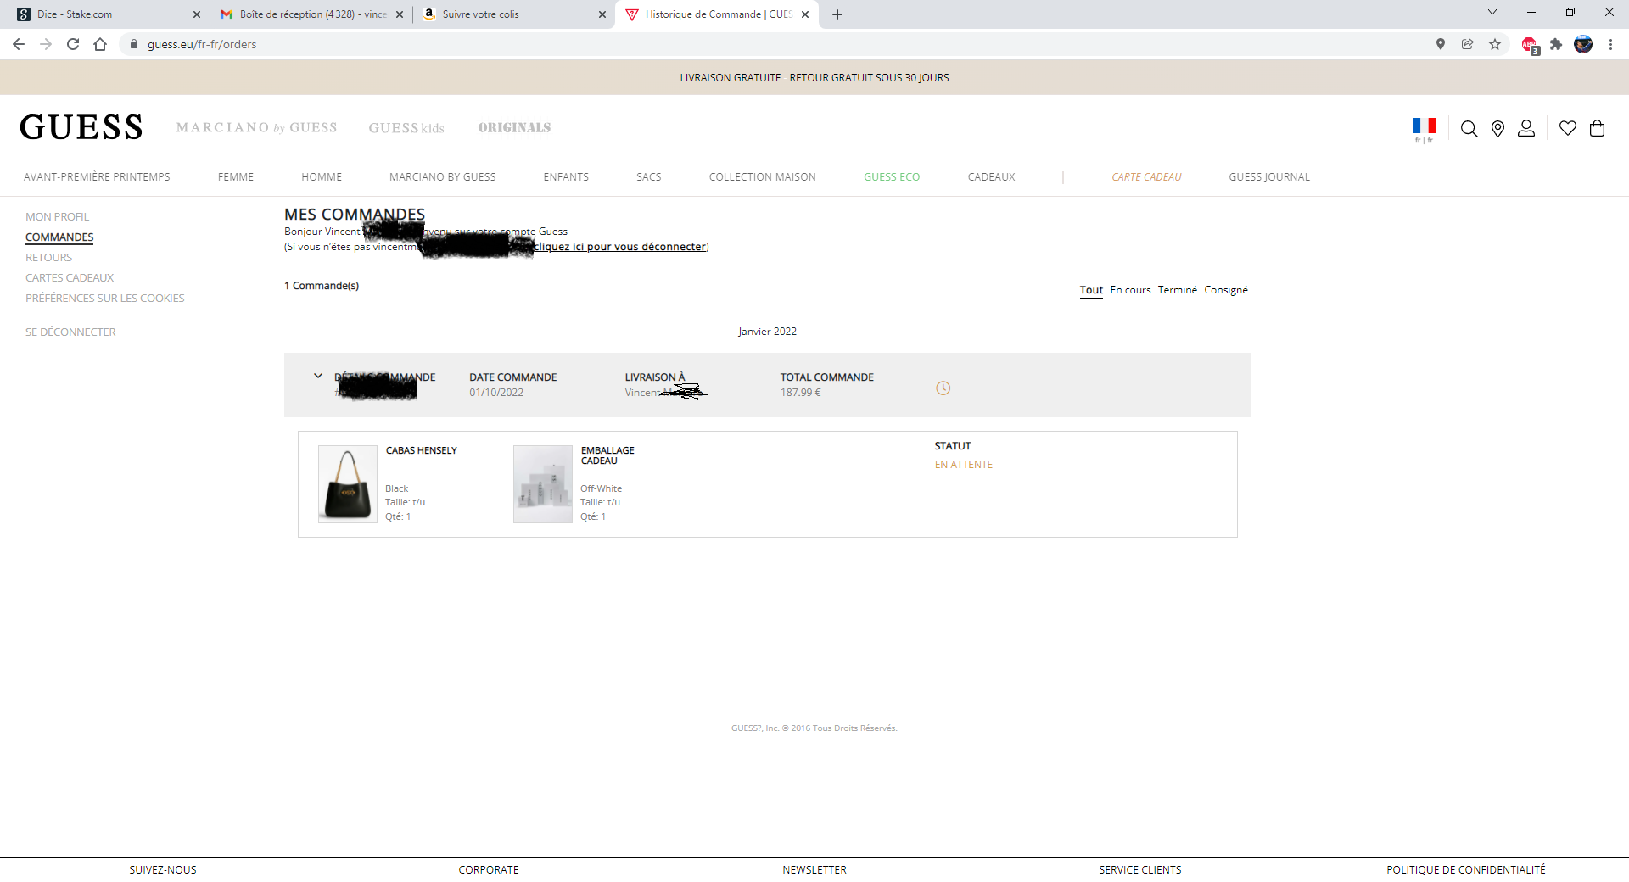Open the Chrome profile avatar
Image resolution: width=1629 pixels, height=882 pixels.
pyautogui.click(x=1583, y=44)
